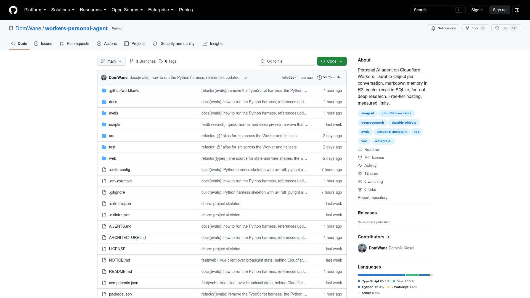530x298 pixels.
Task: Click the GitHub logo icon
Action: [x=13, y=10]
